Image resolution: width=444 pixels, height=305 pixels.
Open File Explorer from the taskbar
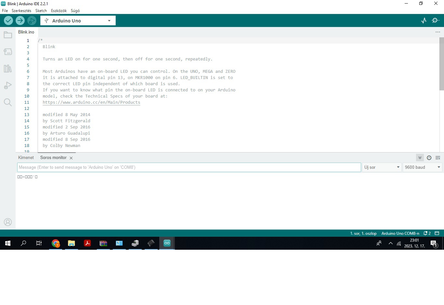pyautogui.click(x=72, y=243)
